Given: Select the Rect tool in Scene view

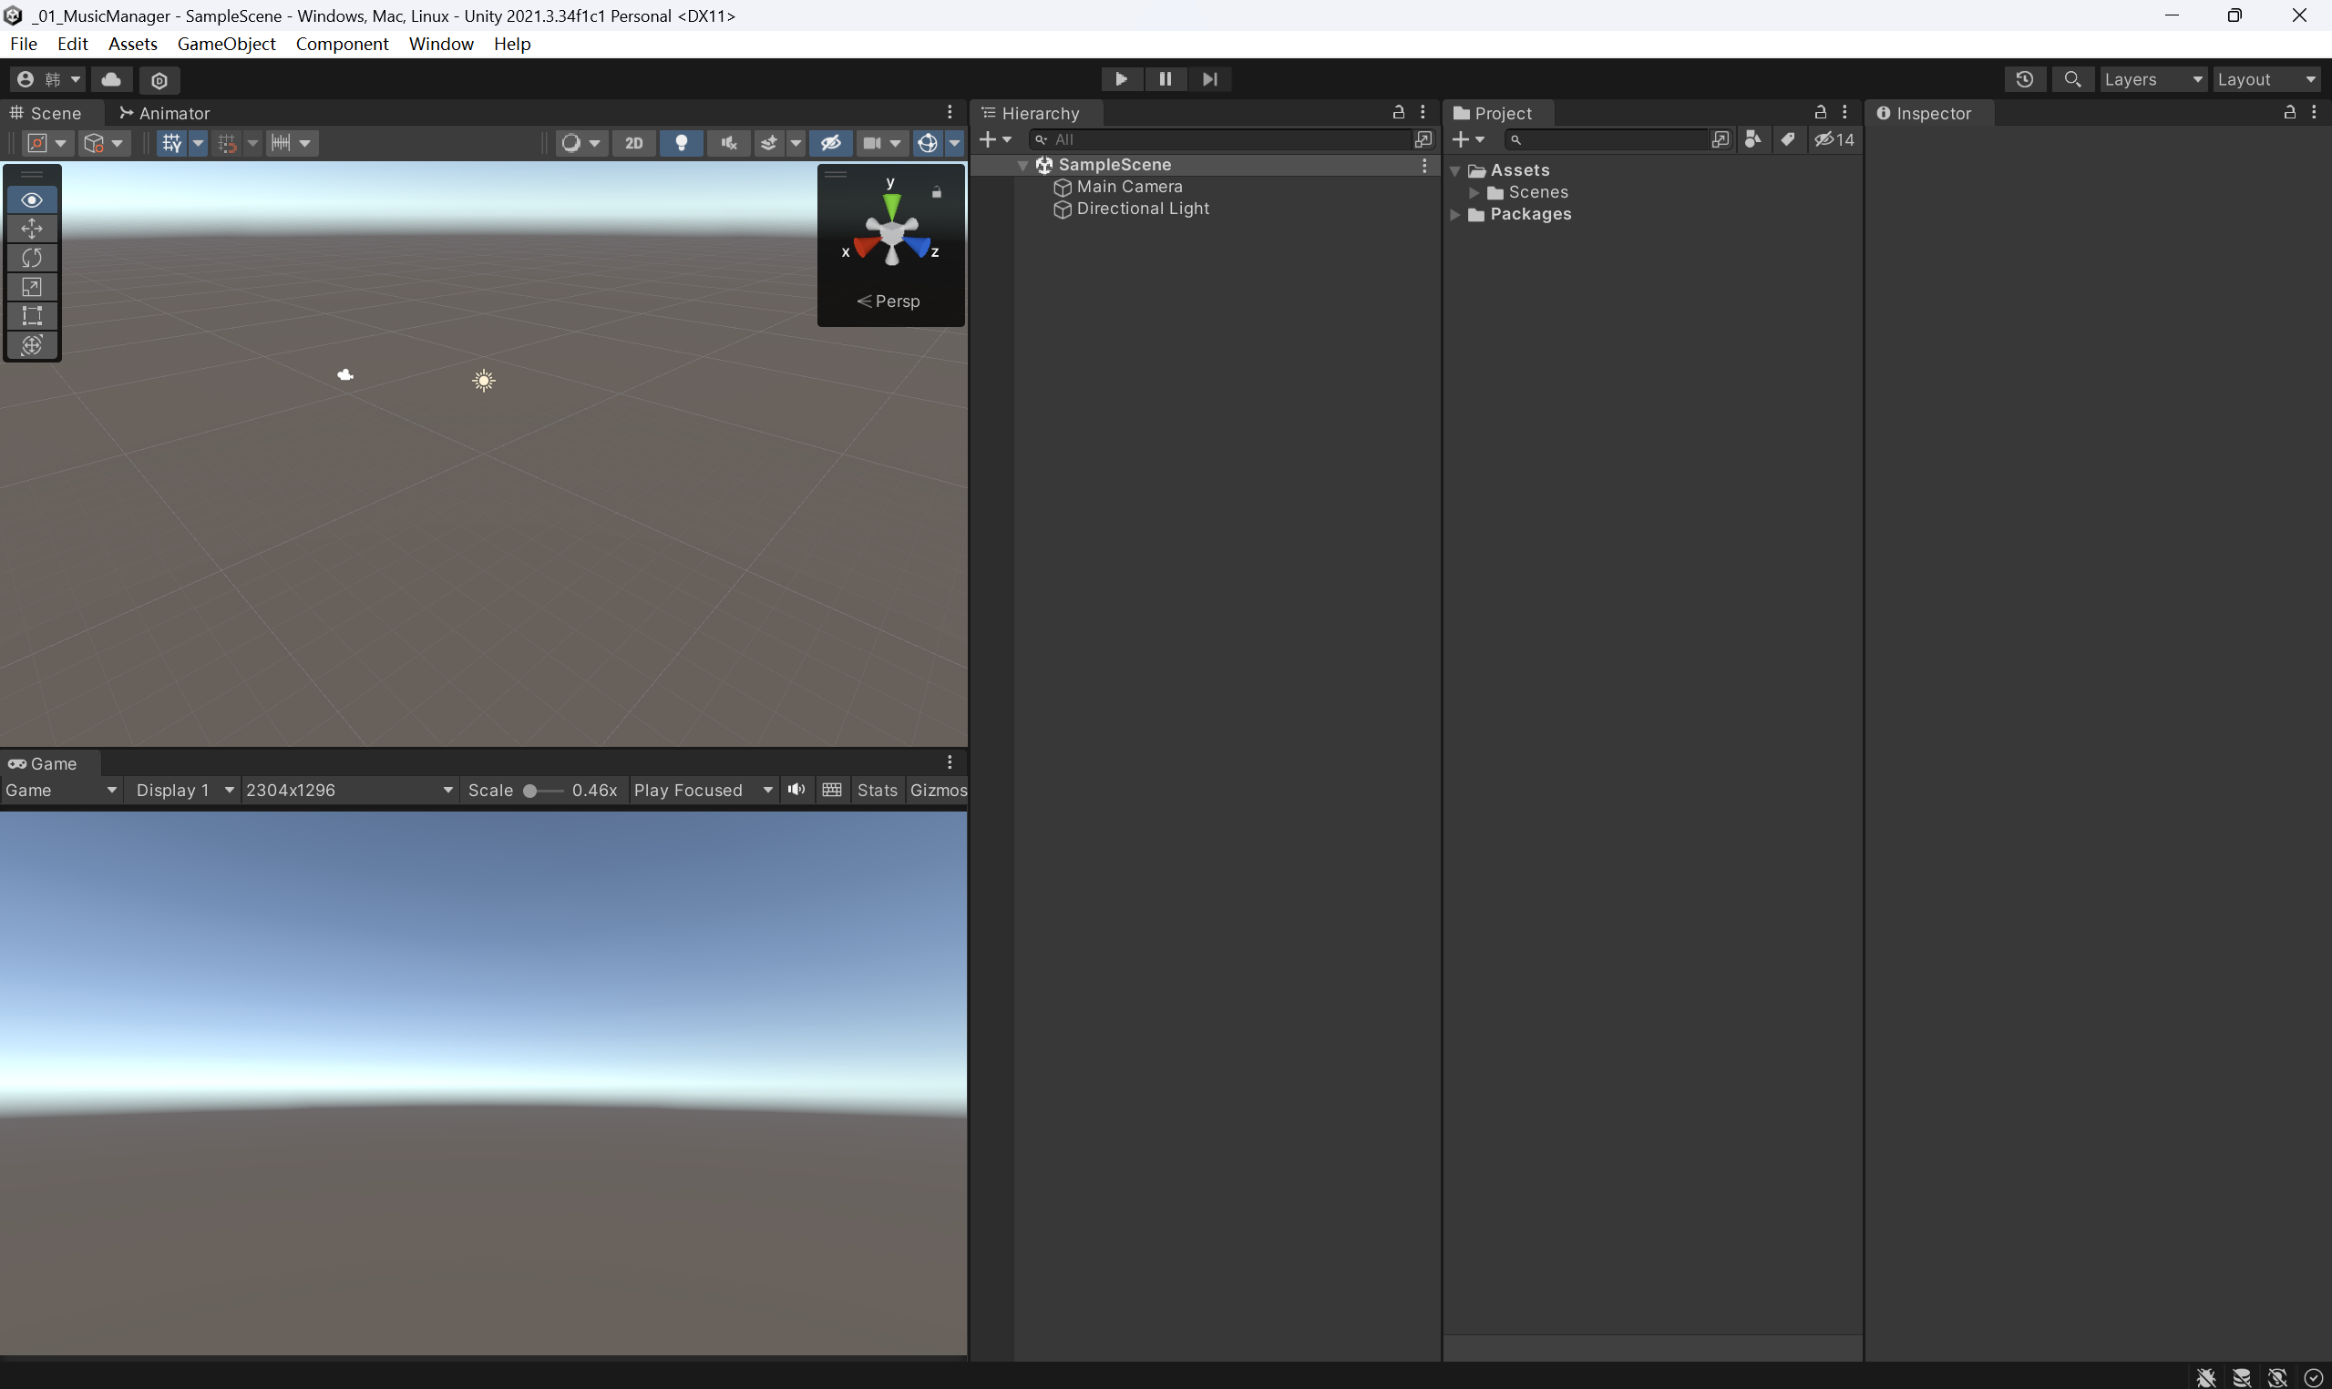Looking at the screenshot, I should click(32, 315).
